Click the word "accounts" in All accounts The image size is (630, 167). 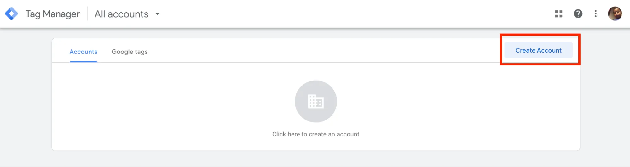(x=128, y=14)
